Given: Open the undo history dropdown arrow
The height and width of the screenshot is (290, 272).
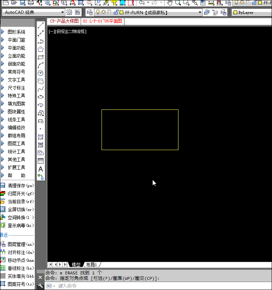Looking at the screenshot, I should 148,3.
